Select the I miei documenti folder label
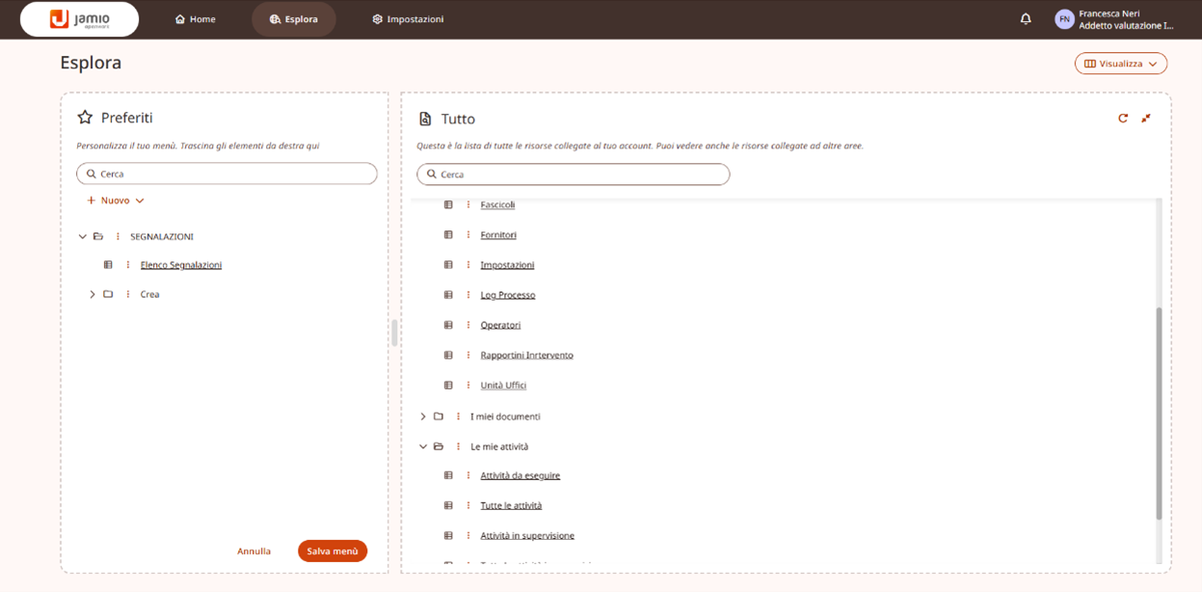The width and height of the screenshot is (1202, 592). pyautogui.click(x=505, y=417)
